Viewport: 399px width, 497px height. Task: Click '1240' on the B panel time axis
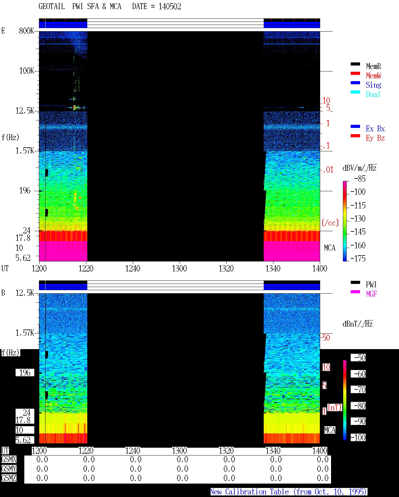click(132, 451)
